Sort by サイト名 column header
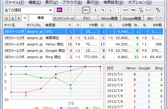Image resolution: width=167 pixels, height=109 pixels. point(14,25)
